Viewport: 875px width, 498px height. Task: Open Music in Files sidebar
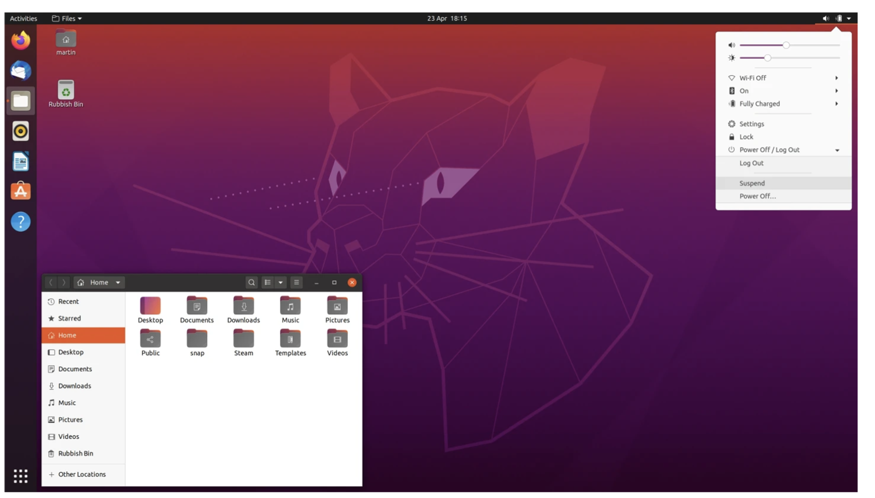83,403
